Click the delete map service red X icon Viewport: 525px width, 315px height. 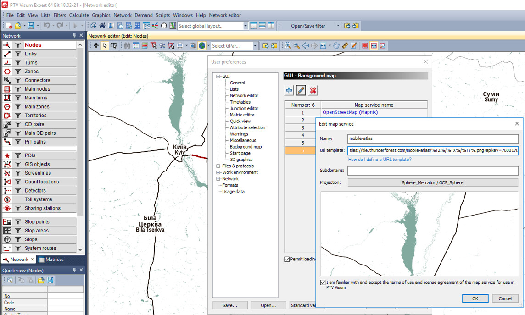[313, 90]
